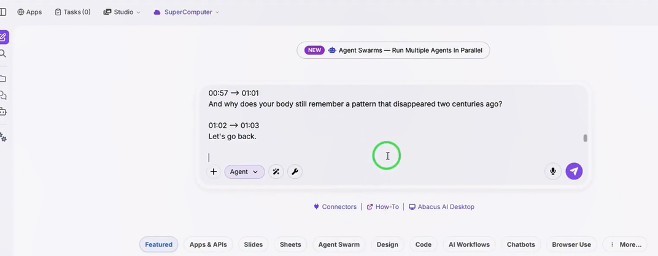Open the Abacus AI Desktop link
658x256 pixels.
point(441,207)
